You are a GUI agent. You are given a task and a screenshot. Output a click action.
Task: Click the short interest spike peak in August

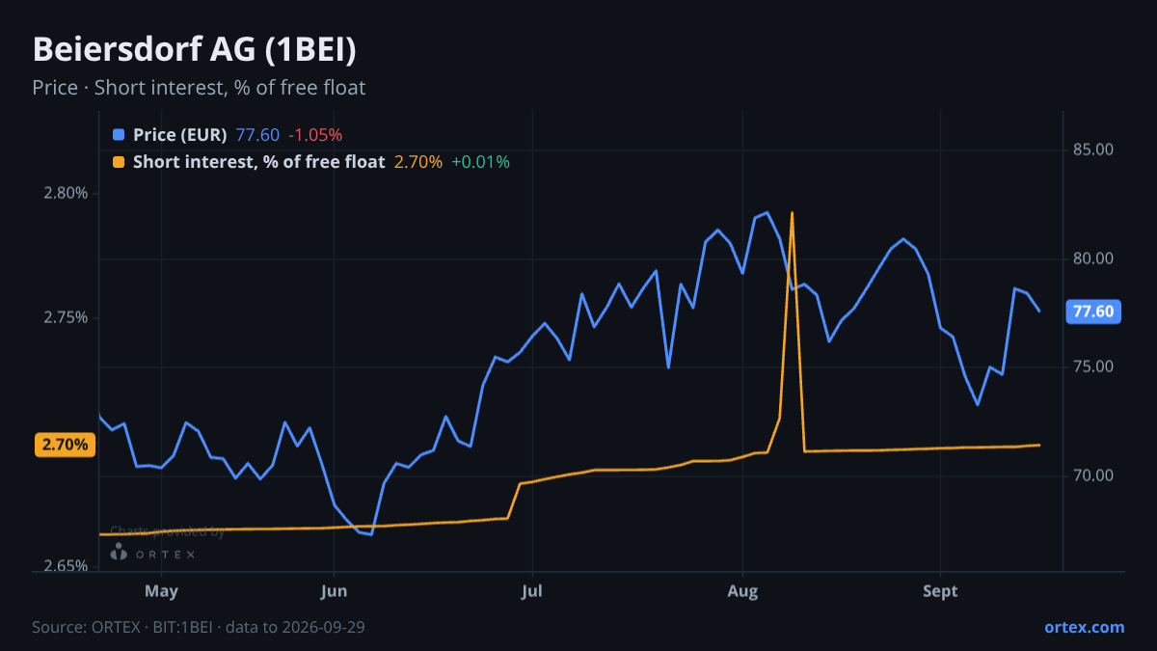pos(792,213)
